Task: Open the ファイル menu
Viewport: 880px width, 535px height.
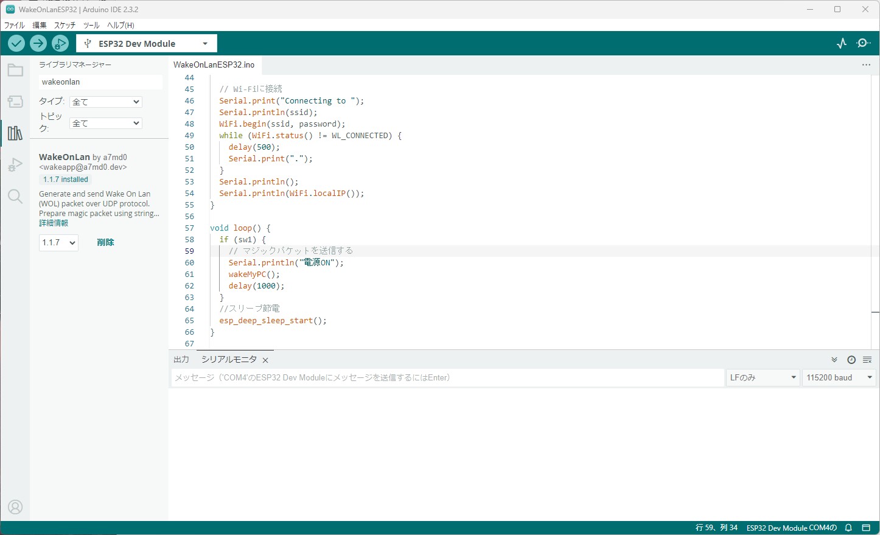Action: (x=15, y=25)
